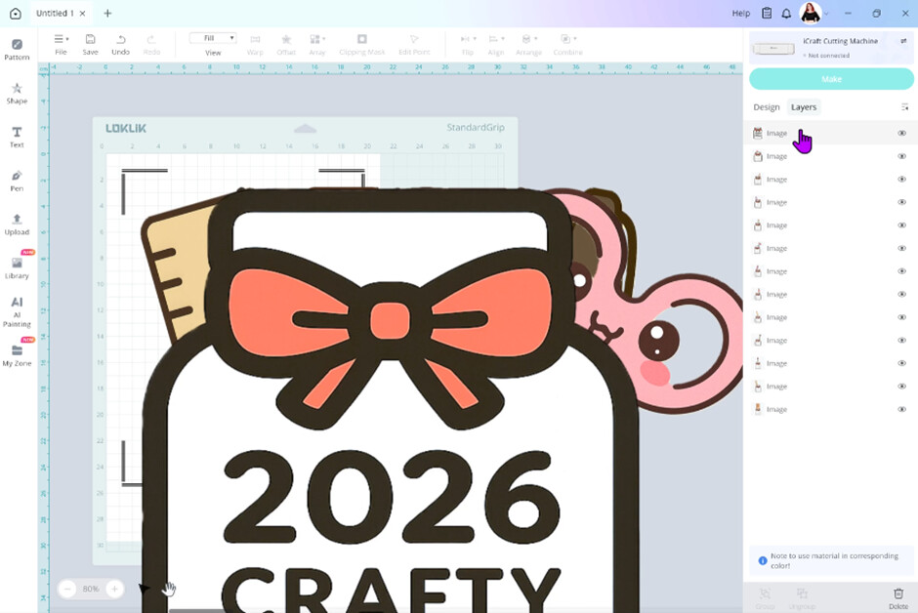The height and width of the screenshot is (613, 918).
Task: Click the Undo arrow
Action: 120,43
